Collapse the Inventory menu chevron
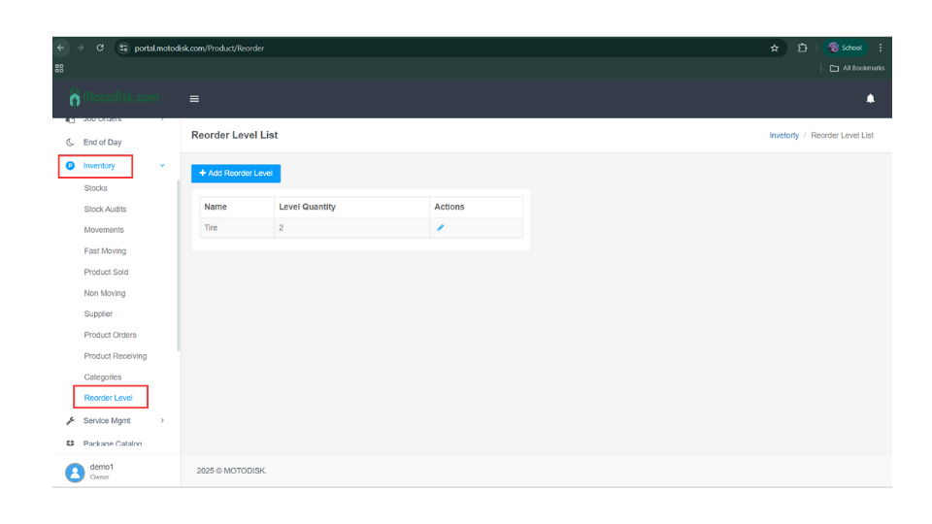 pos(162,166)
